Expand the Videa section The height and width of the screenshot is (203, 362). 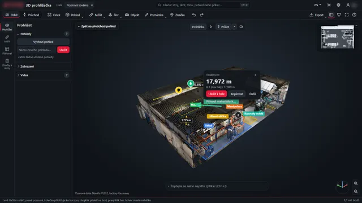click(23, 75)
